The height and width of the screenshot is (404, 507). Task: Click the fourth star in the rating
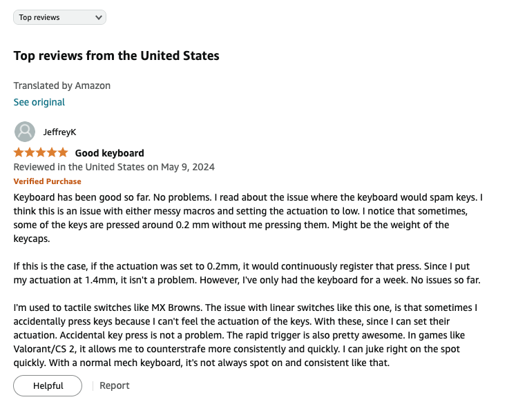pos(52,152)
